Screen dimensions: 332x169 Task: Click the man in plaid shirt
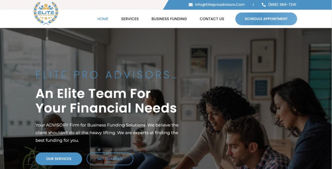(254, 143)
